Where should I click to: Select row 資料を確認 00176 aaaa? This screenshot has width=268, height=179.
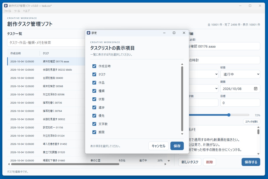tap(46, 61)
